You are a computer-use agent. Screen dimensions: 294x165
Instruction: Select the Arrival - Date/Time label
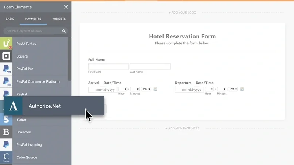[105, 83]
